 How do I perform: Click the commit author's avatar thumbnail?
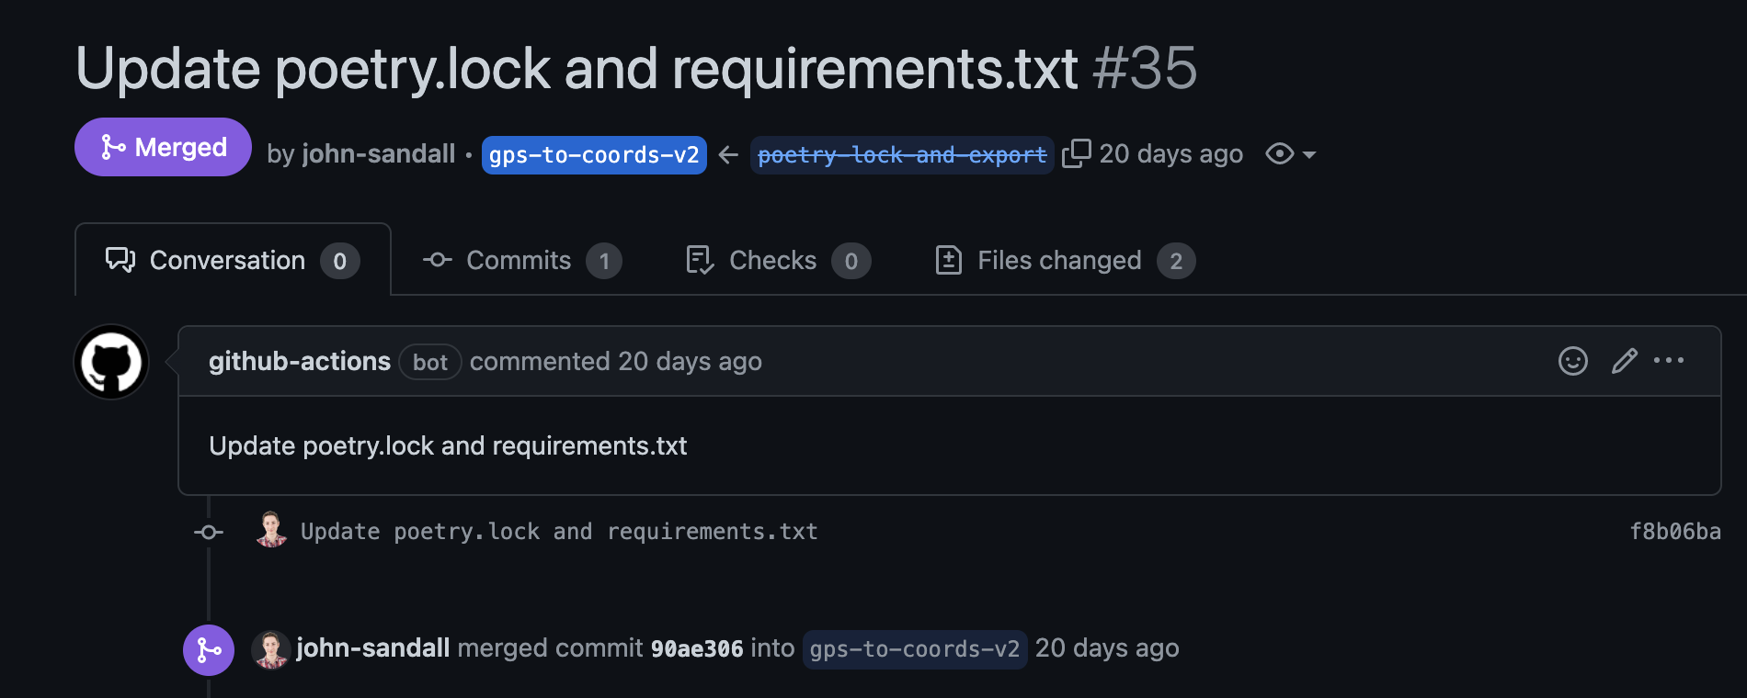[x=270, y=532]
